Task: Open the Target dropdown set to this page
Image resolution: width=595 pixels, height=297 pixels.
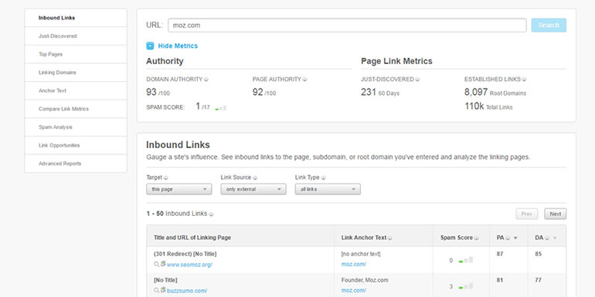Action: coord(179,189)
